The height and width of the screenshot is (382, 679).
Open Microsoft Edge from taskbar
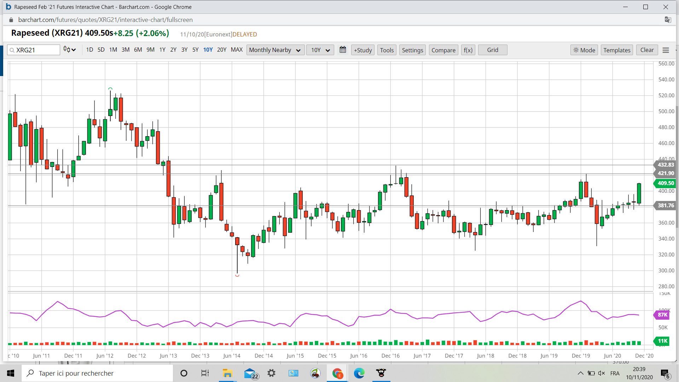[x=359, y=373]
